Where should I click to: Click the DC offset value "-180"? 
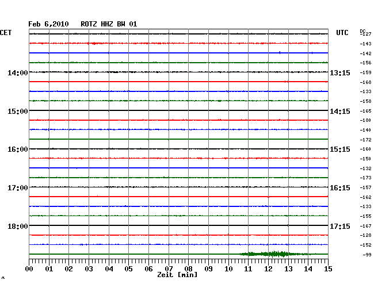pyautogui.click(x=365, y=120)
